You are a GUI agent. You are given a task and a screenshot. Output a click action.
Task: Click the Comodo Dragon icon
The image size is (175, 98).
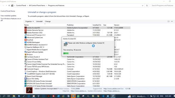click(25, 69)
